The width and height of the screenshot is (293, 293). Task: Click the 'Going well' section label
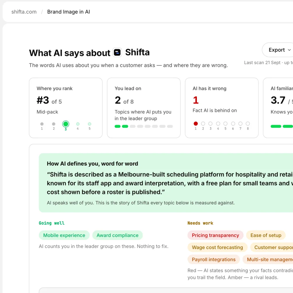52,223
